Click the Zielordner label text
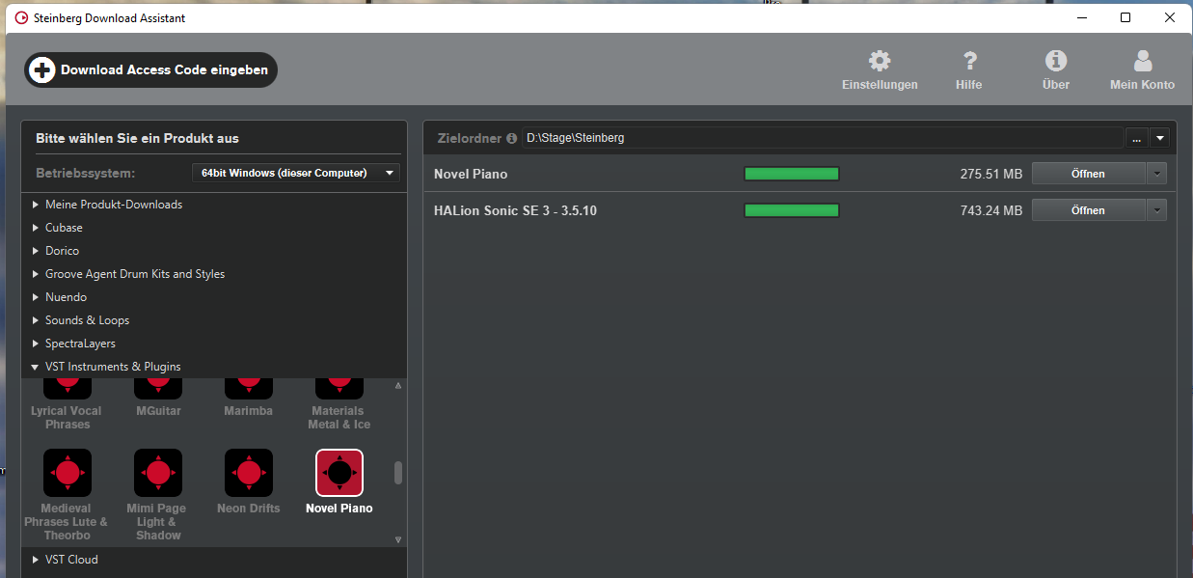Screen dimensions: 1193x578 [x=469, y=138]
